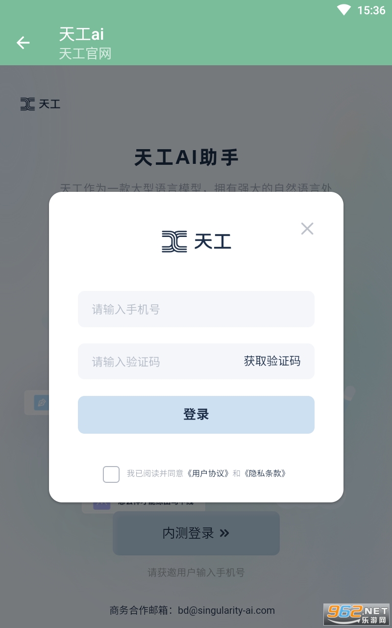Check the agreement checkbox
The height and width of the screenshot is (628, 392).
tap(111, 474)
